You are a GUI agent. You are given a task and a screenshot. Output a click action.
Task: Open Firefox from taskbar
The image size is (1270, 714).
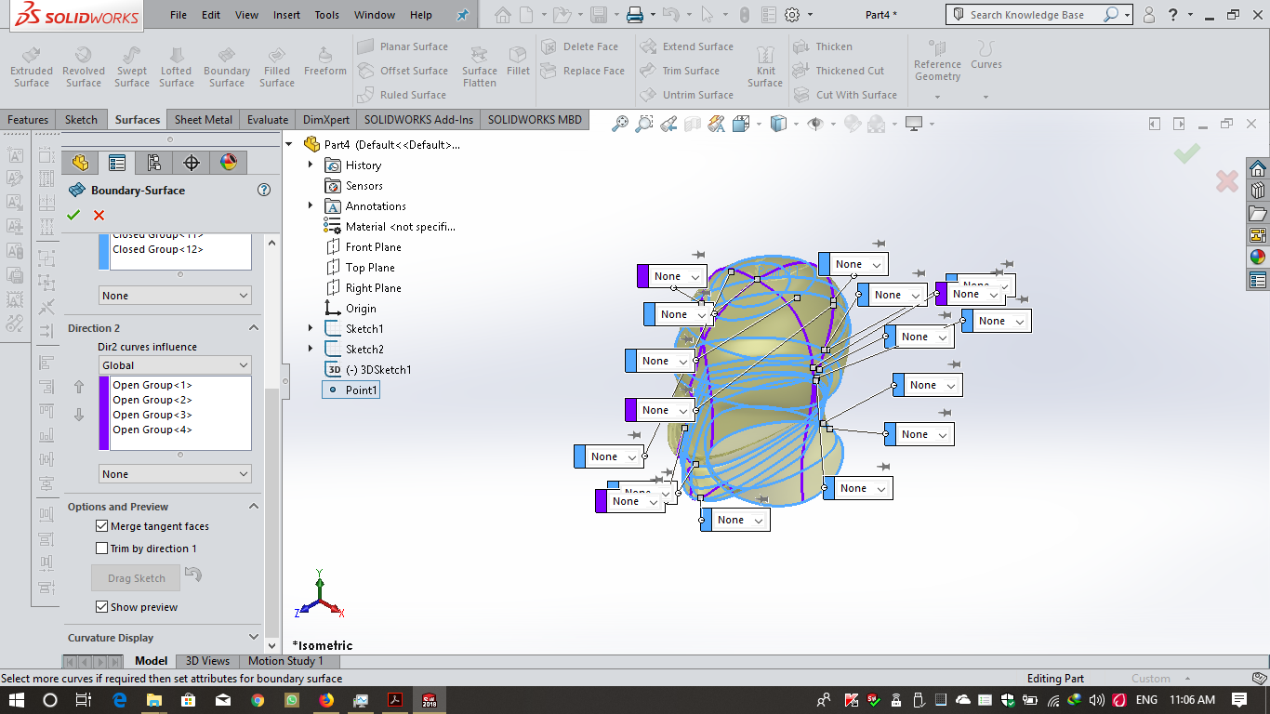tap(326, 699)
